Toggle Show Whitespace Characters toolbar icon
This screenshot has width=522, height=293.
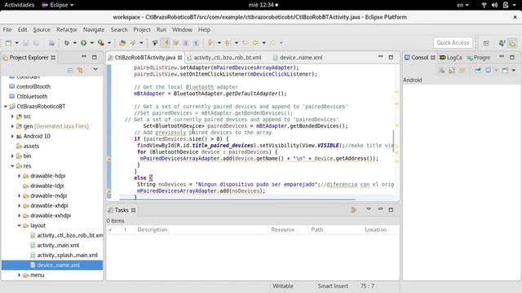click(196, 43)
